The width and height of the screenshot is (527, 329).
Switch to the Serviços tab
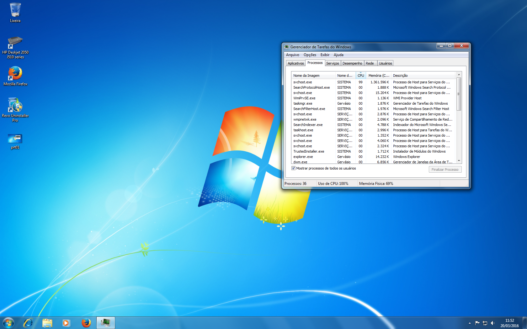(x=333, y=63)
